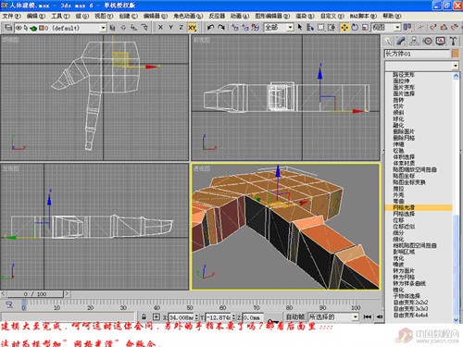Toggle the selection lock padlock
Image resolution: width=463 pixels, height=347 pixels.
pos(144,316)
